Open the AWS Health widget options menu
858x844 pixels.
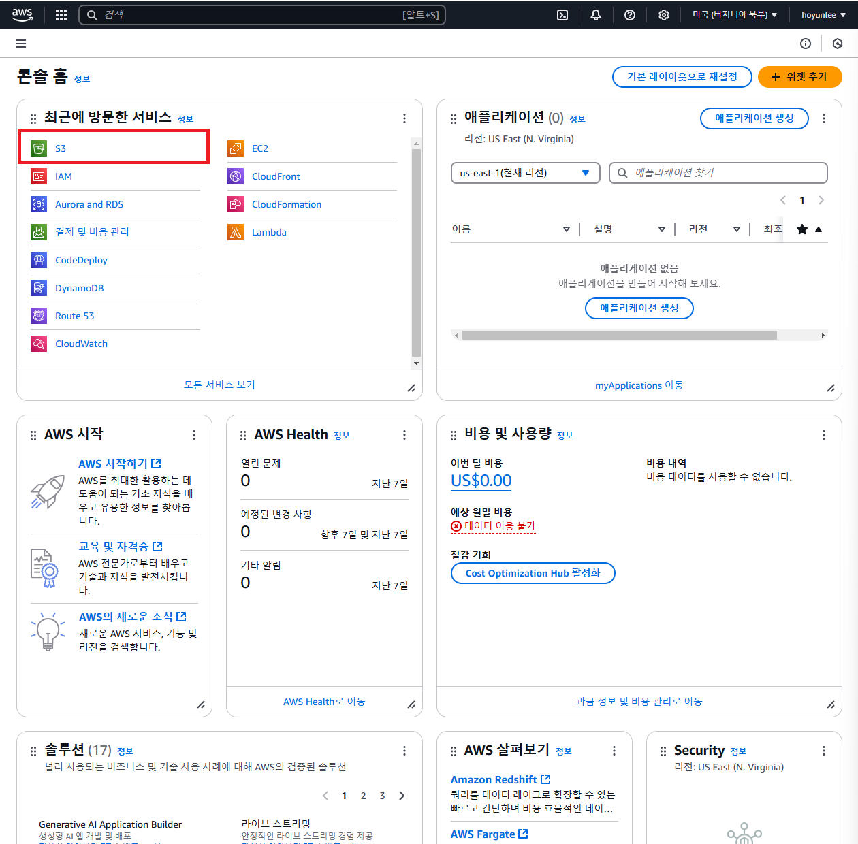[404, 435]
